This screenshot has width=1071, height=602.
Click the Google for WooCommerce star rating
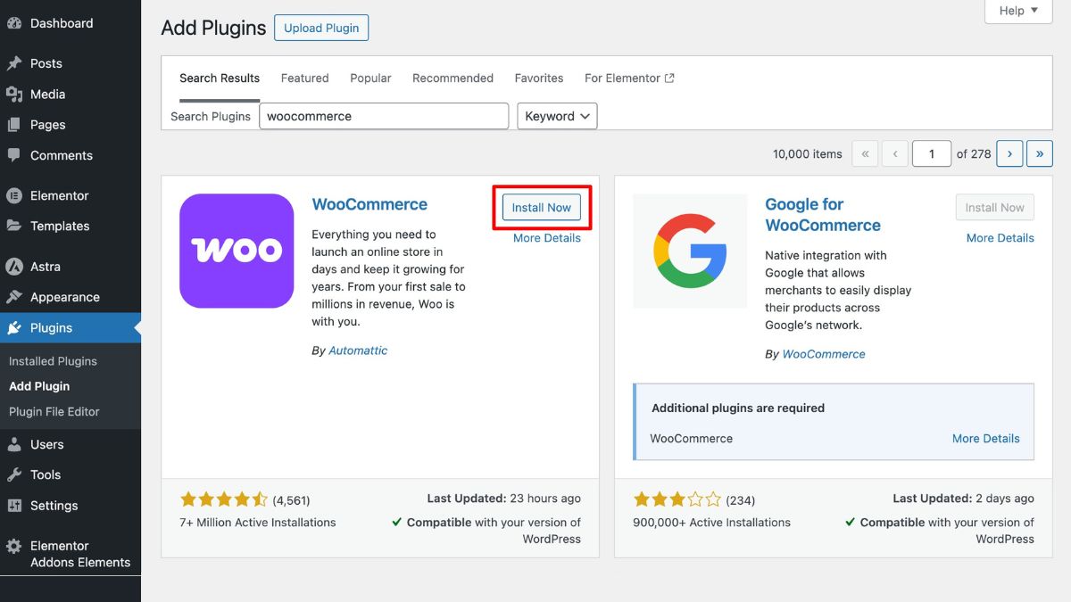[x=677, y=499]
